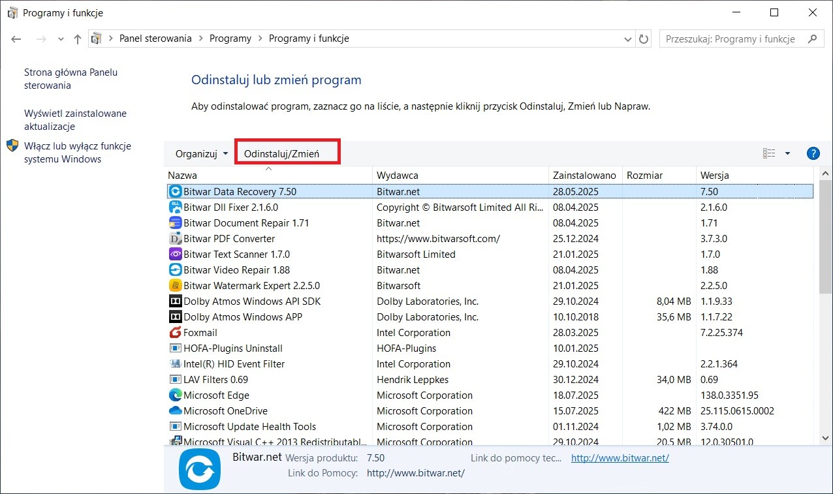Click the Intel(R) HID Event Filter icon

tap(175, 363)
